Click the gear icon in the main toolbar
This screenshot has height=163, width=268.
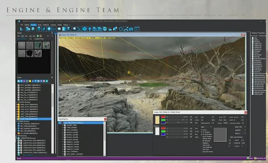[121, 29]
